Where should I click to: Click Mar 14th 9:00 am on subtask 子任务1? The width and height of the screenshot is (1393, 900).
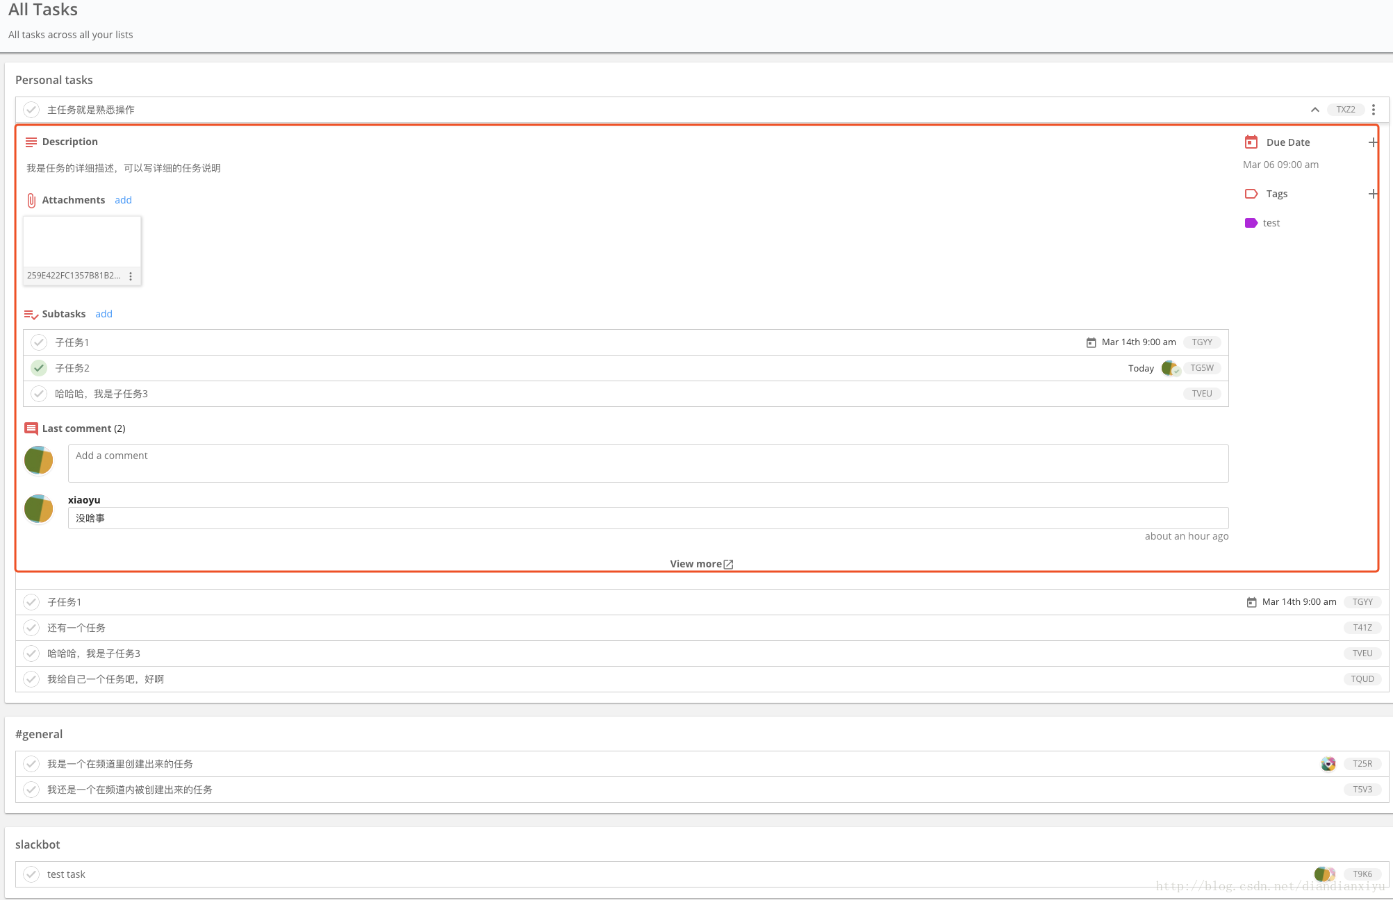(x=1139, y=342)
